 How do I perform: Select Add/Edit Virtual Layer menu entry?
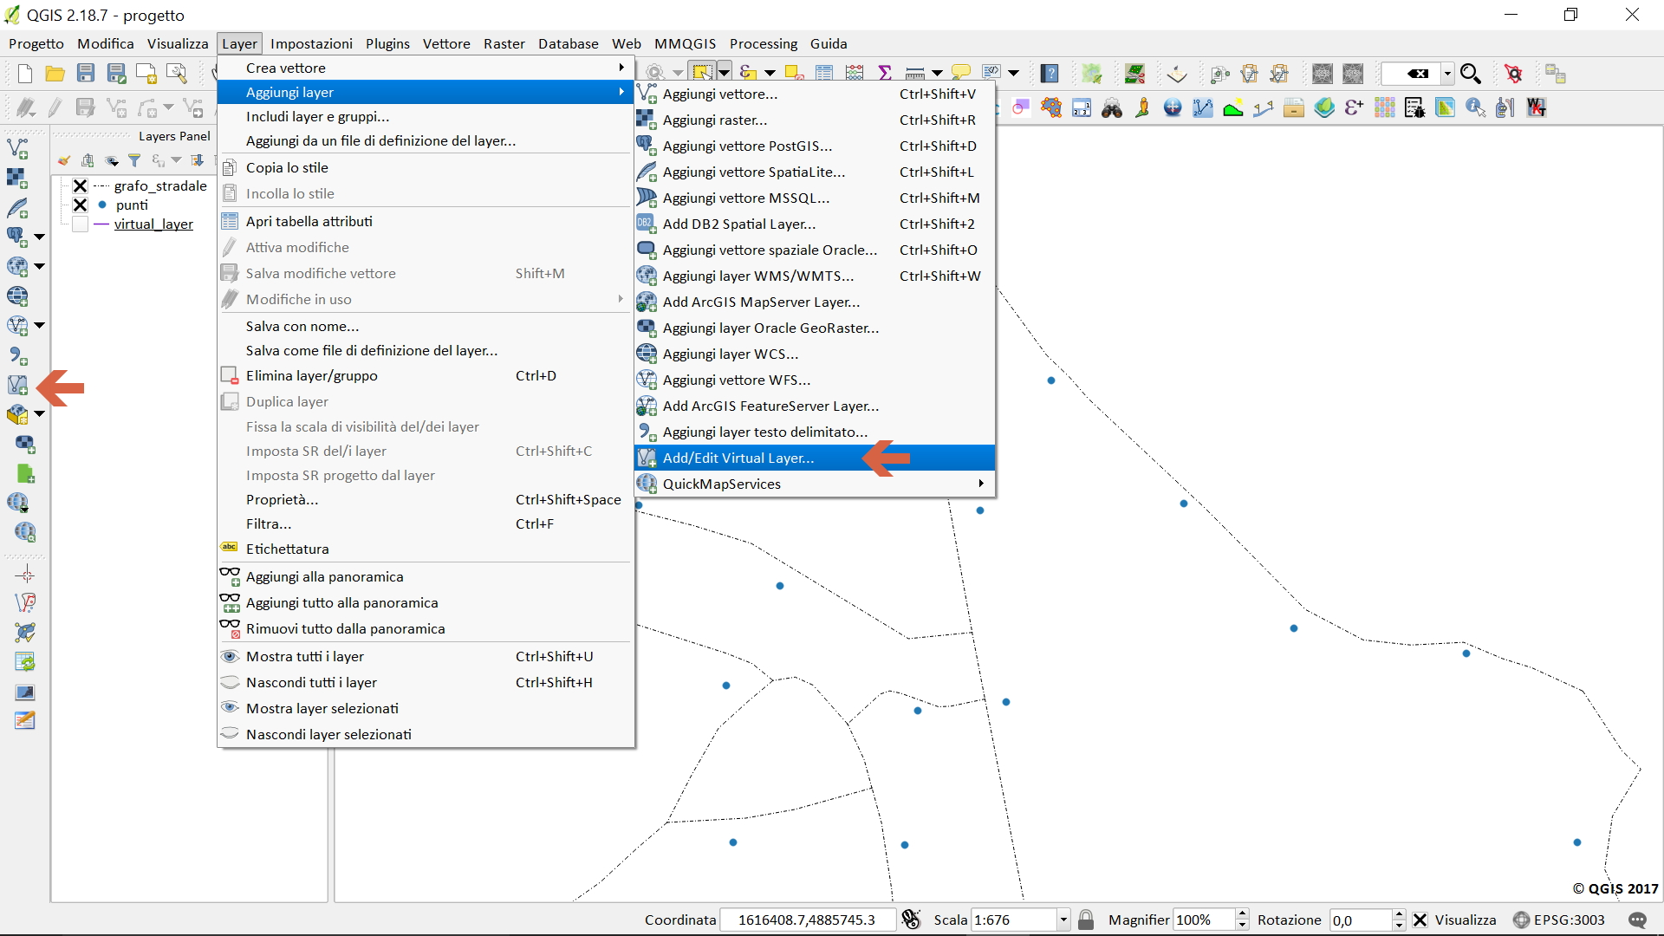(738, 458)
